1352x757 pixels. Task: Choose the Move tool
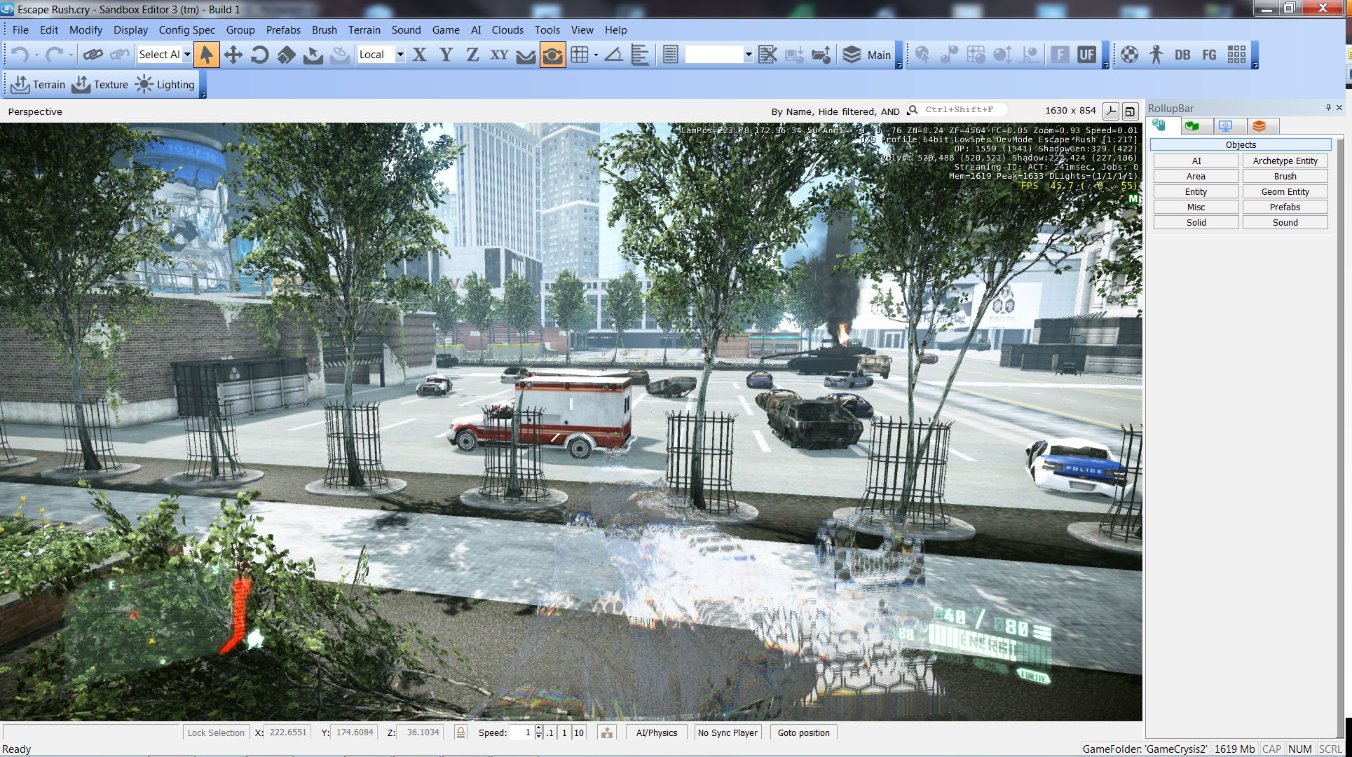coord(233,55)
